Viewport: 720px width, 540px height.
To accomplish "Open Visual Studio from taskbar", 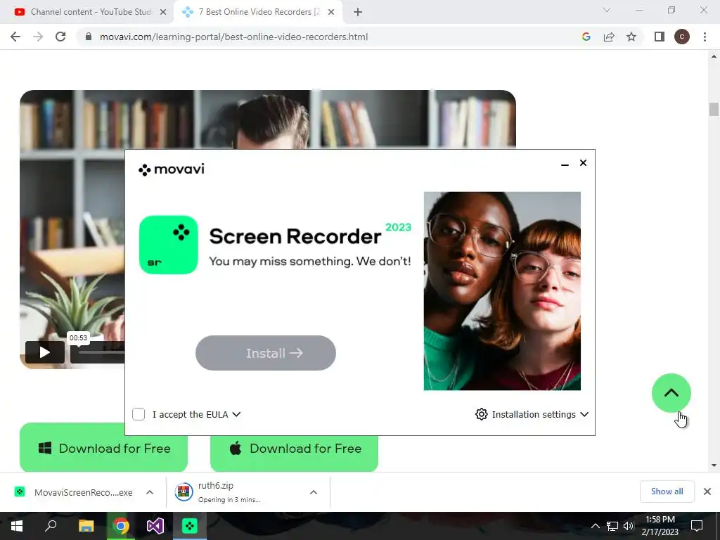I will tap(155, 526).
